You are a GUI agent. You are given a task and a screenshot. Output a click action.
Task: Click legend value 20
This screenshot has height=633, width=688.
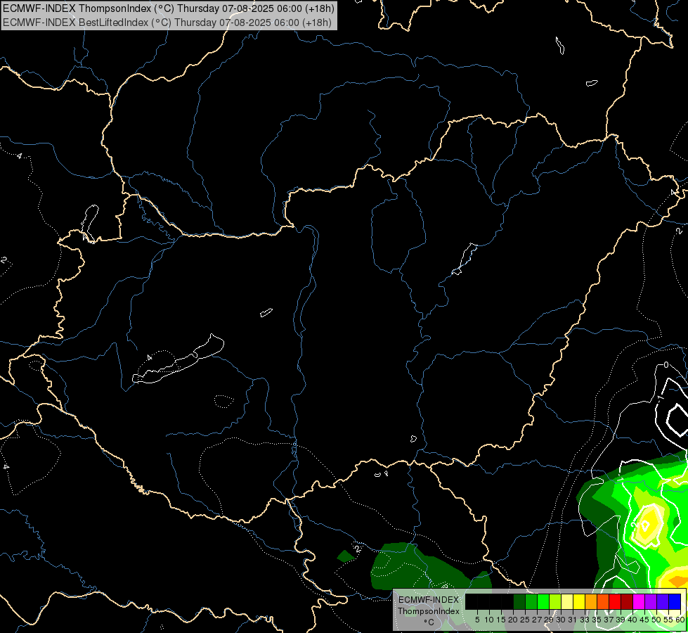pyautogui.click(x=514, y=620)
